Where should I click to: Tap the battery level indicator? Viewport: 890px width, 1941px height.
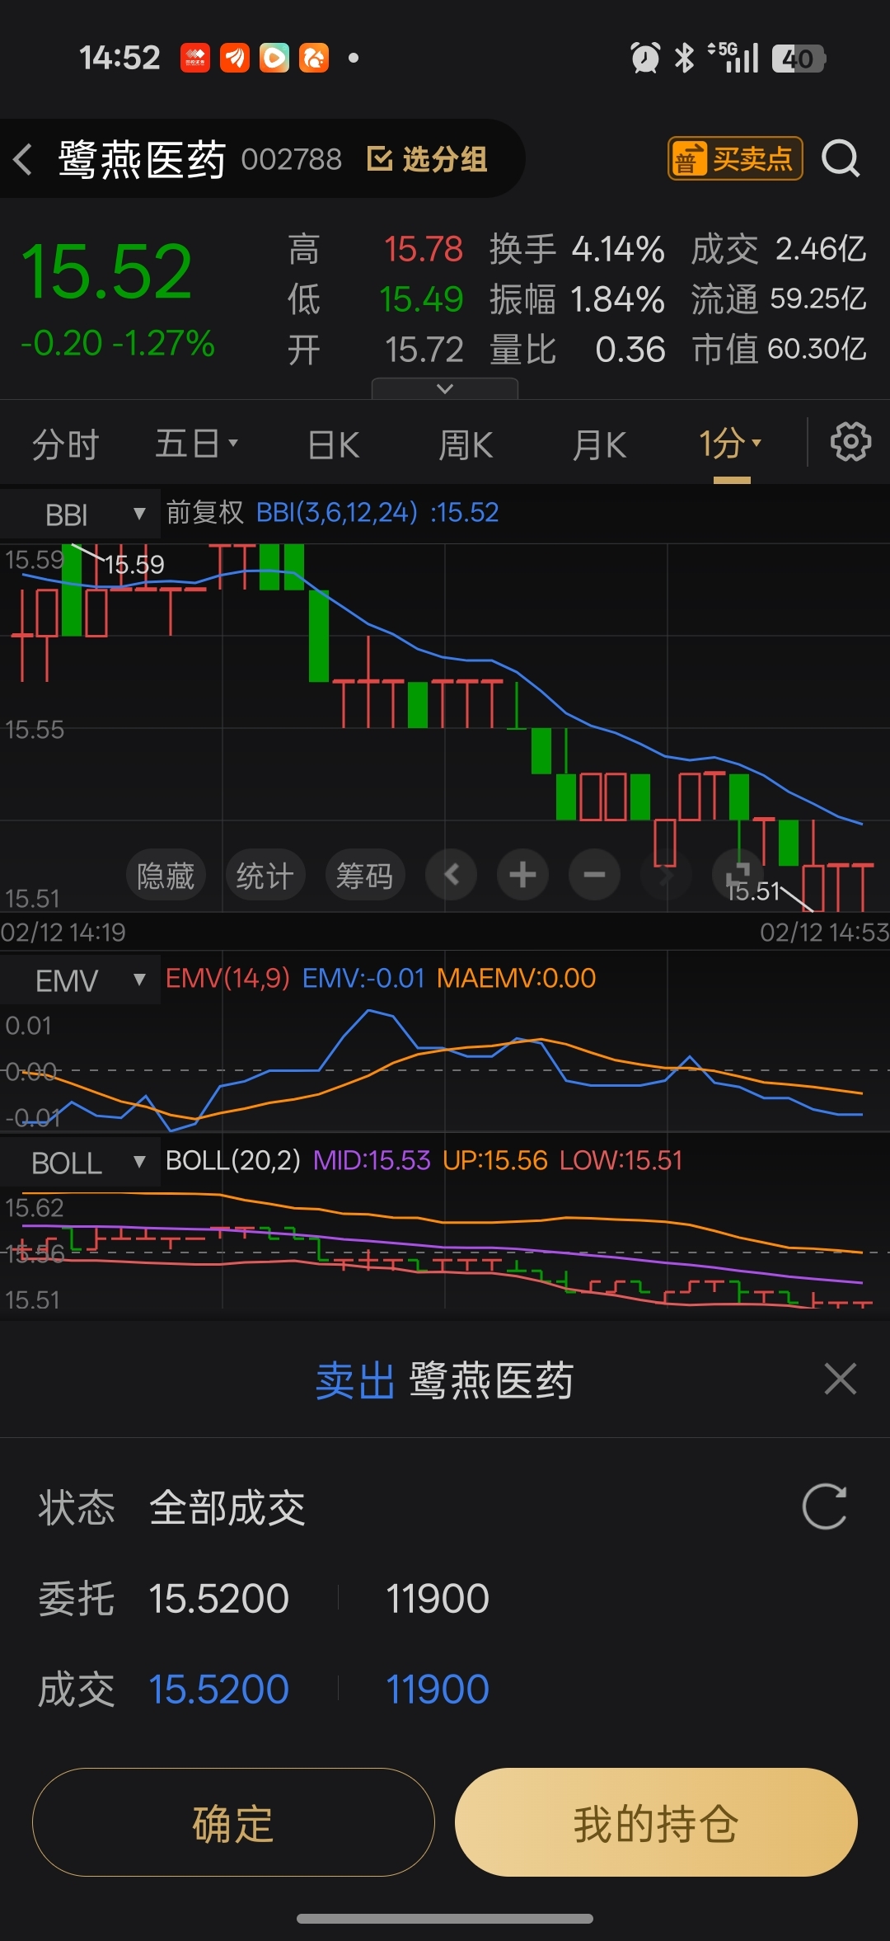tap(799, 59)
